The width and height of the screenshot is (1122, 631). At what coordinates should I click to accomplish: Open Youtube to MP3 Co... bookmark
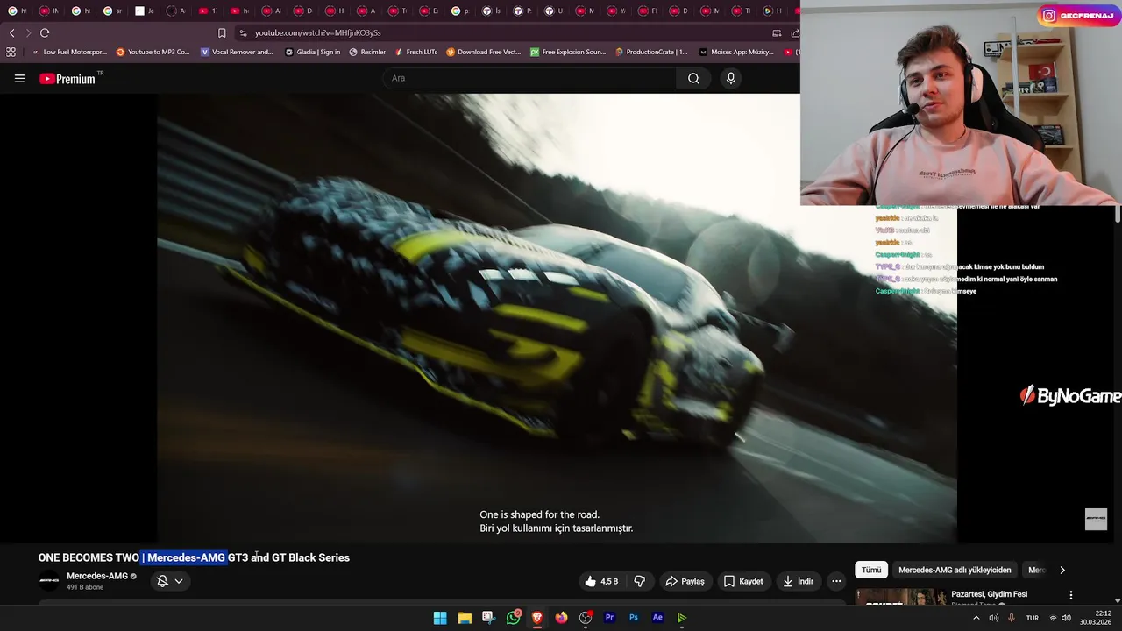153,52
